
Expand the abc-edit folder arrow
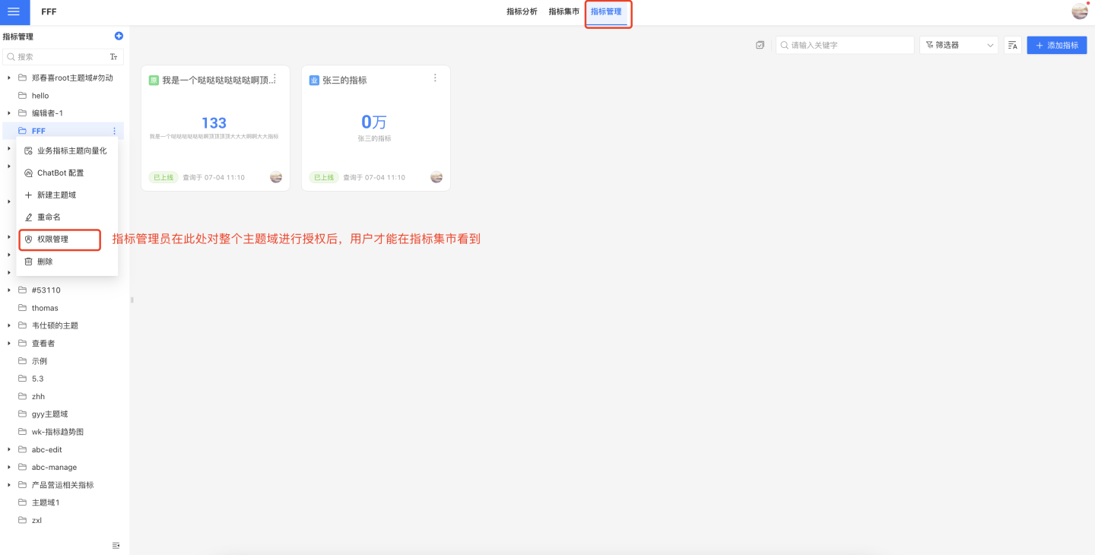tap(9, 449)
